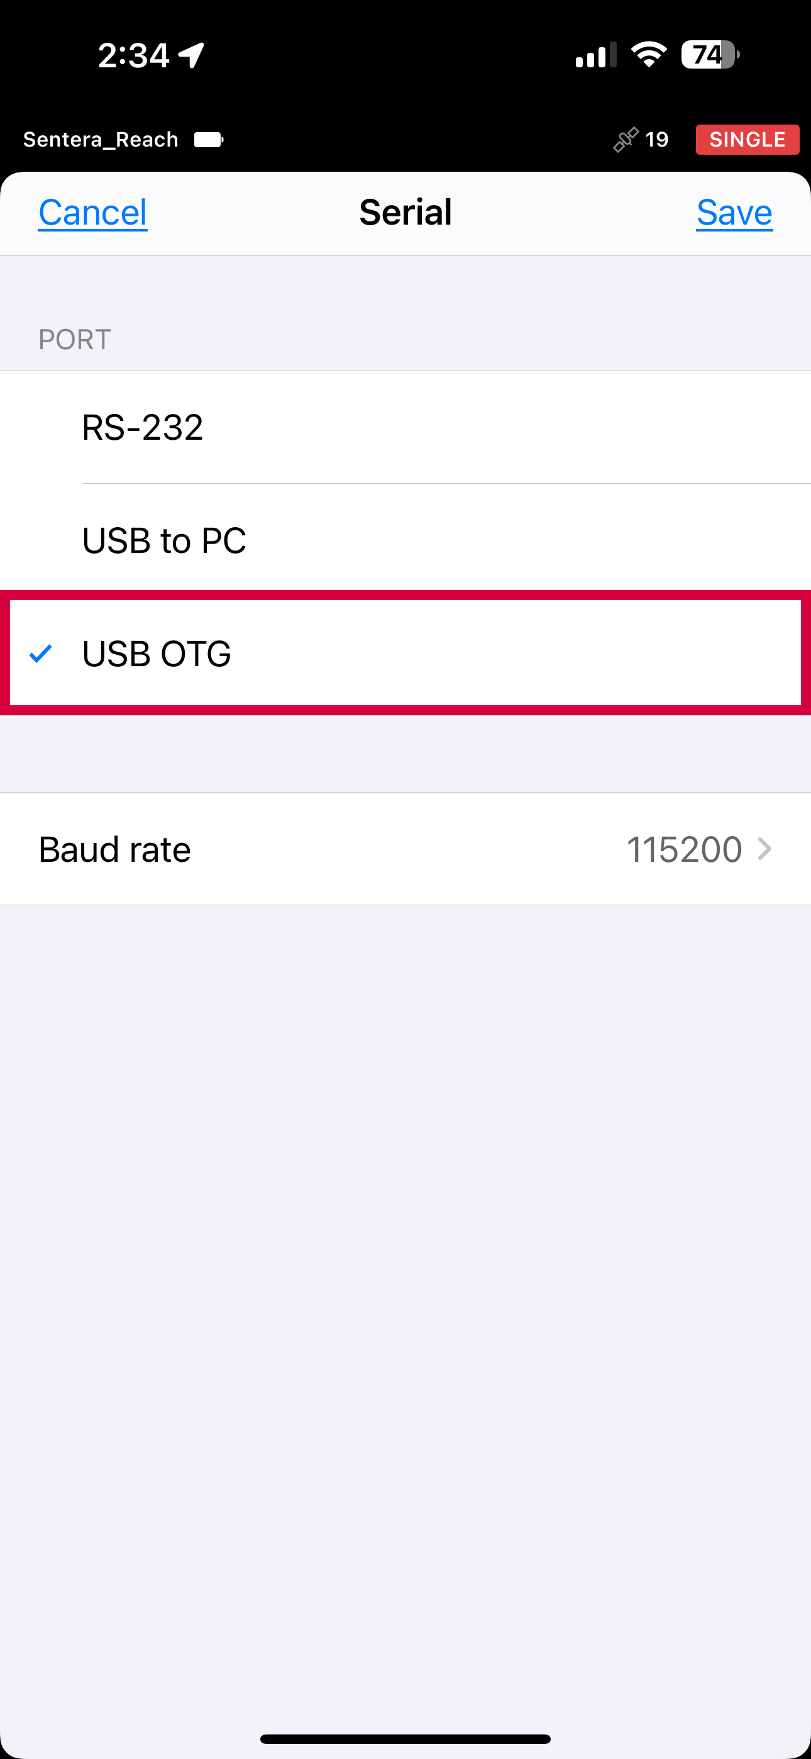The height and width of the screenshot is (1759, 811).
Task: Tap the satellite icon in the status header
Action: tap(625, 139)
